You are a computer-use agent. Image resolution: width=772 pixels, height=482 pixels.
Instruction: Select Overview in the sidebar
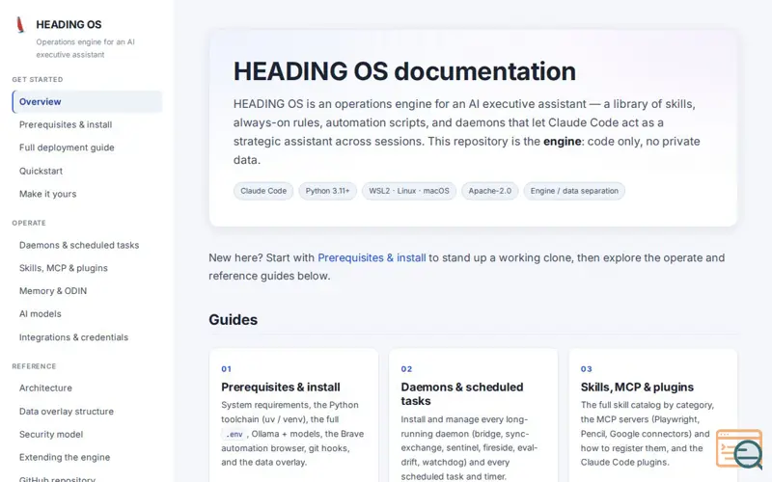click(x=87, y=102)
